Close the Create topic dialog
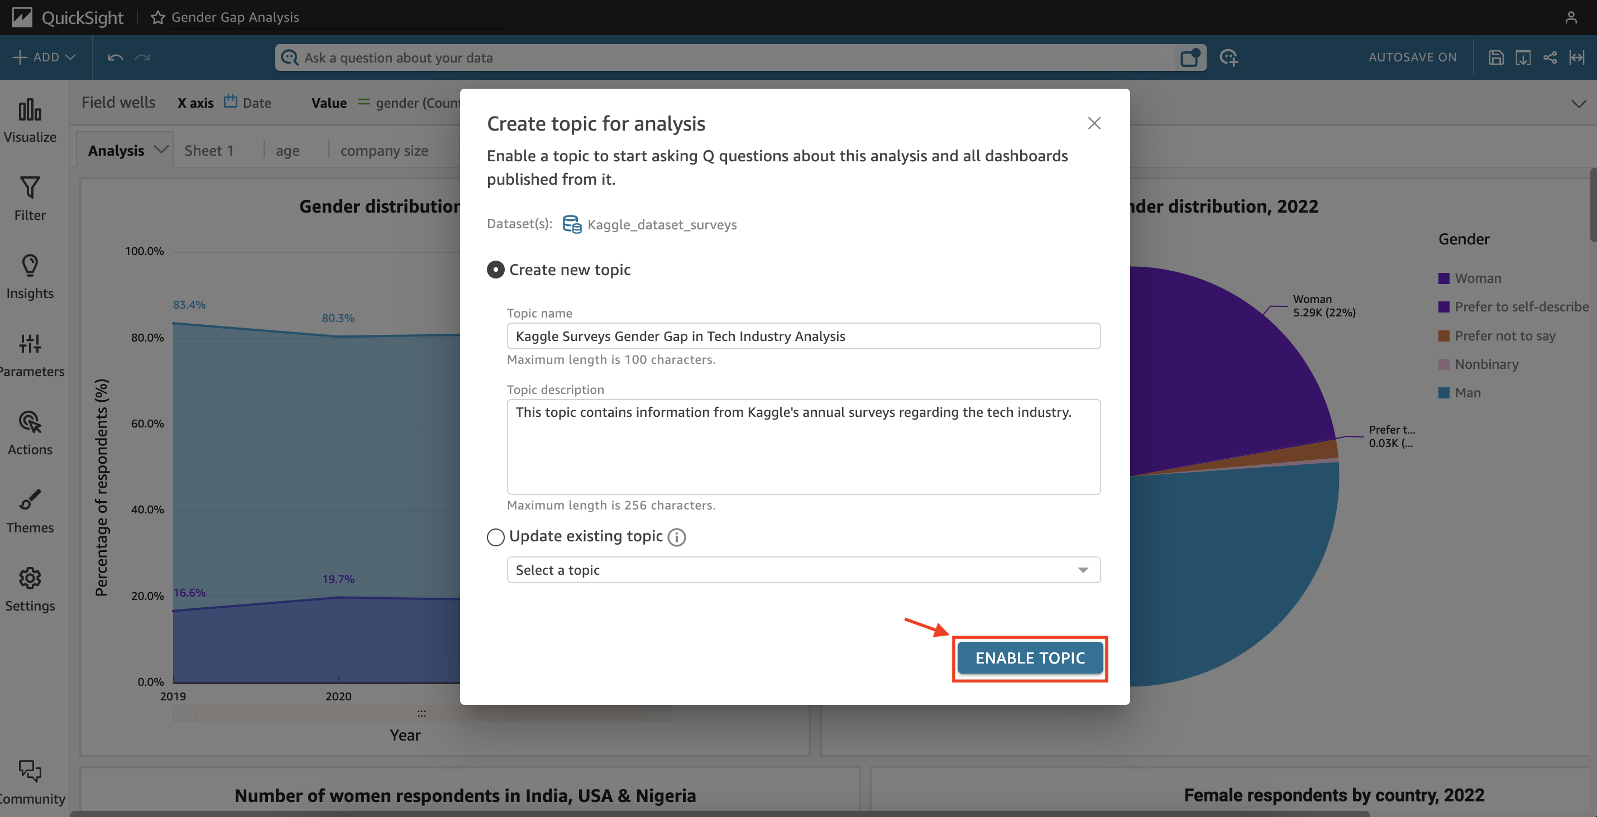1597x817 pixels. [1094, 123]
